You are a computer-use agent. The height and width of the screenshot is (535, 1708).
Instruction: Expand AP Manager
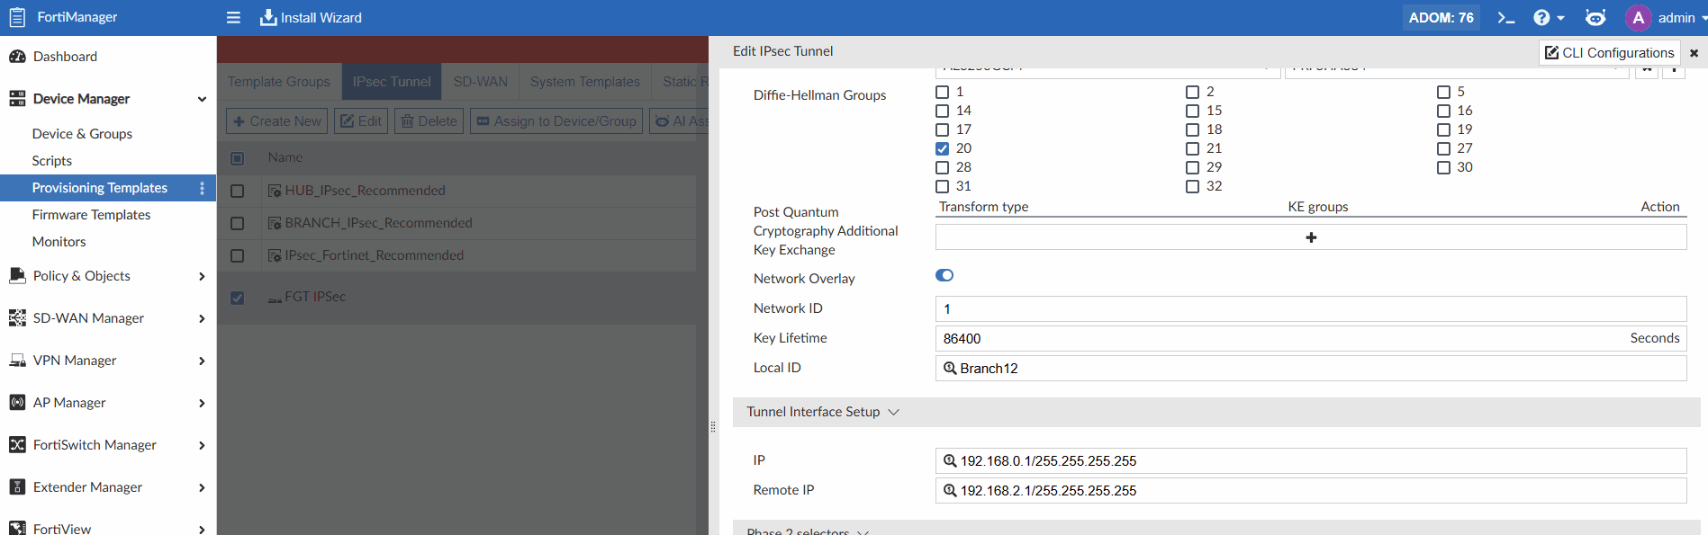click(x=202, y=403)
